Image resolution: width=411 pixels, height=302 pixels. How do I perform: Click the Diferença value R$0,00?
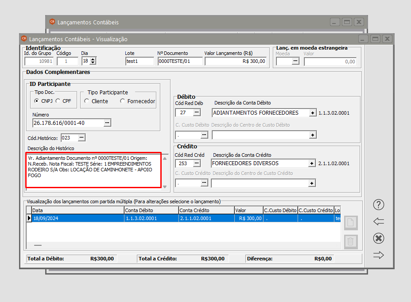click(323, 259)
